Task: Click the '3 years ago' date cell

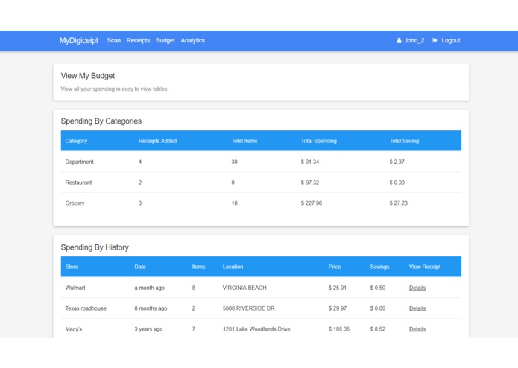Action: point(148,329)
